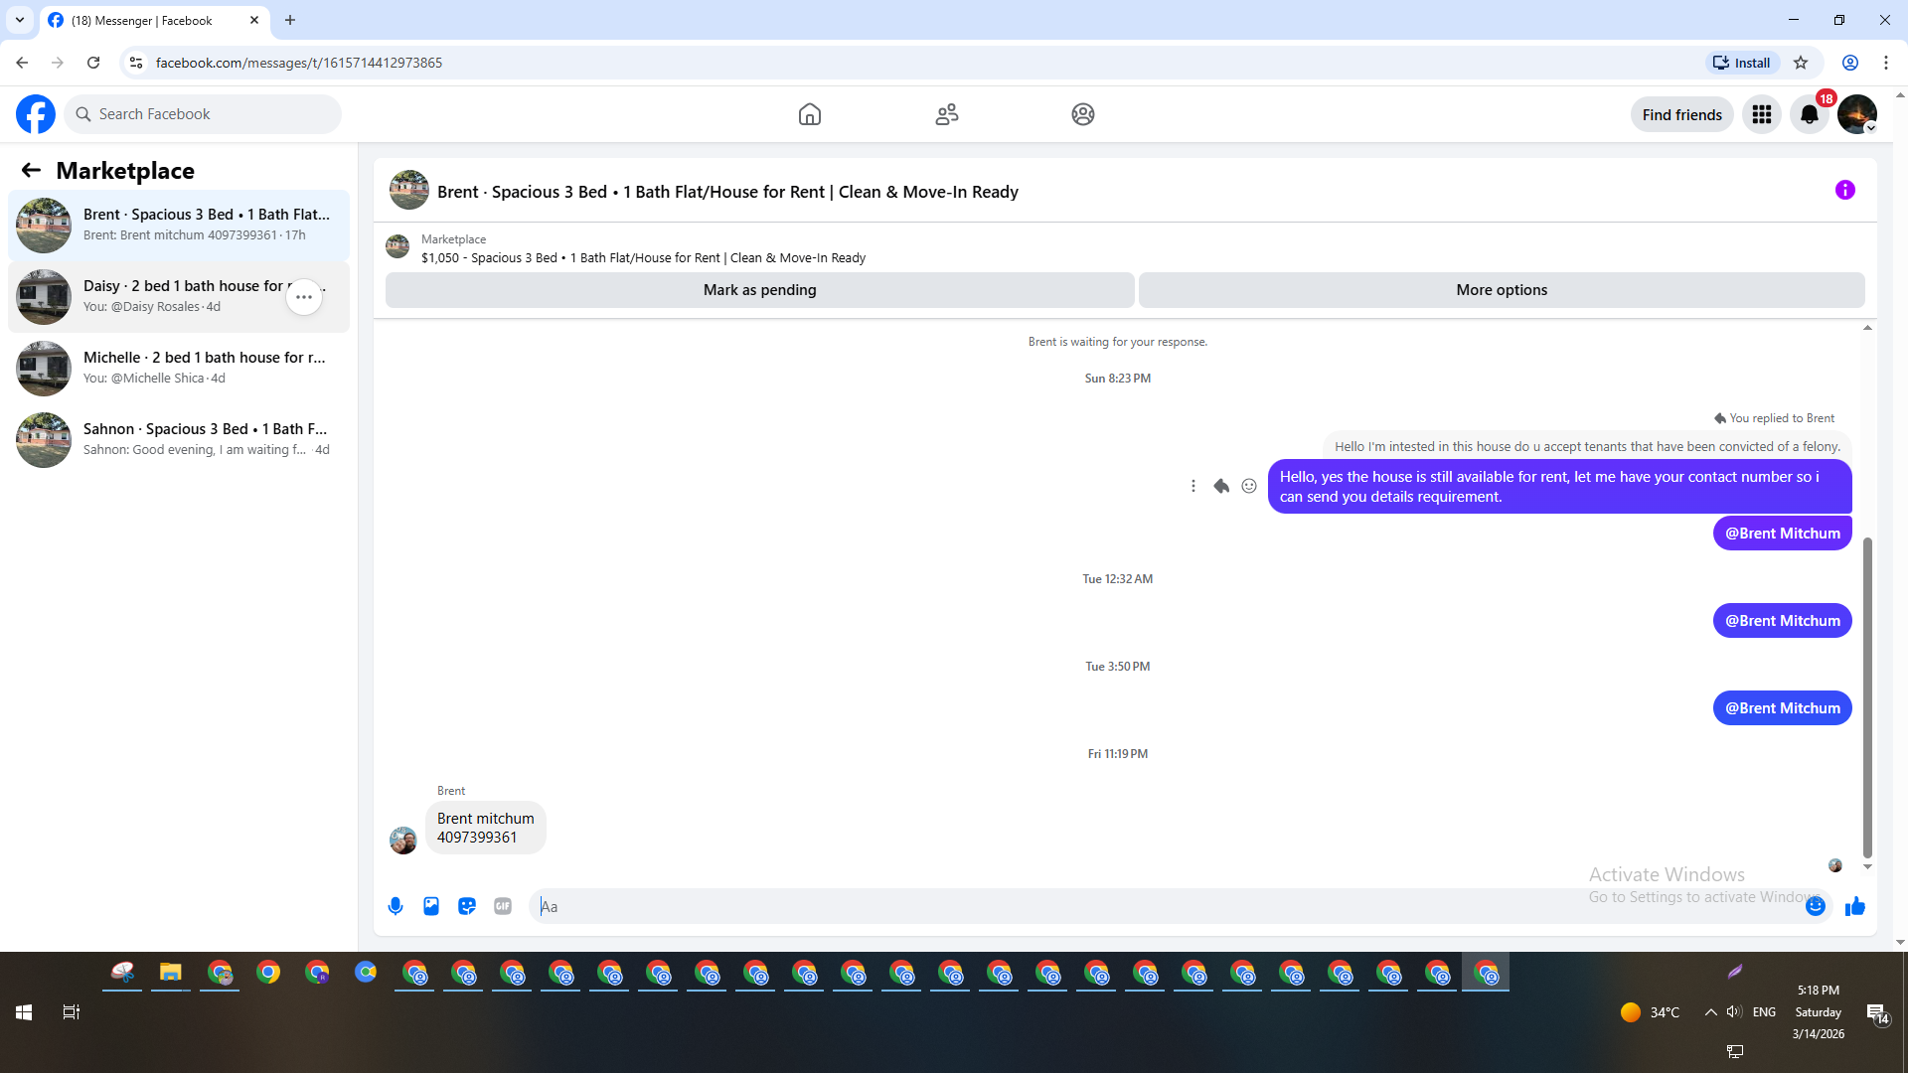Open the emoji picker in composer

click(x=1816, y=906)
